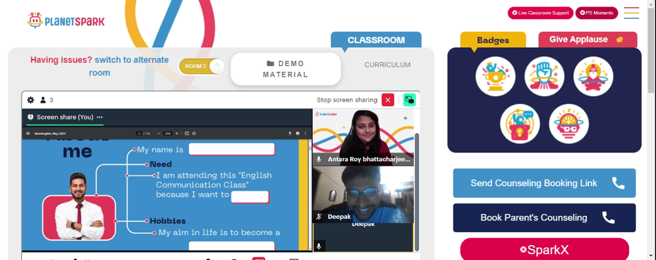Click the PDF page number field
656x260 pixels.
coord(139,134)
